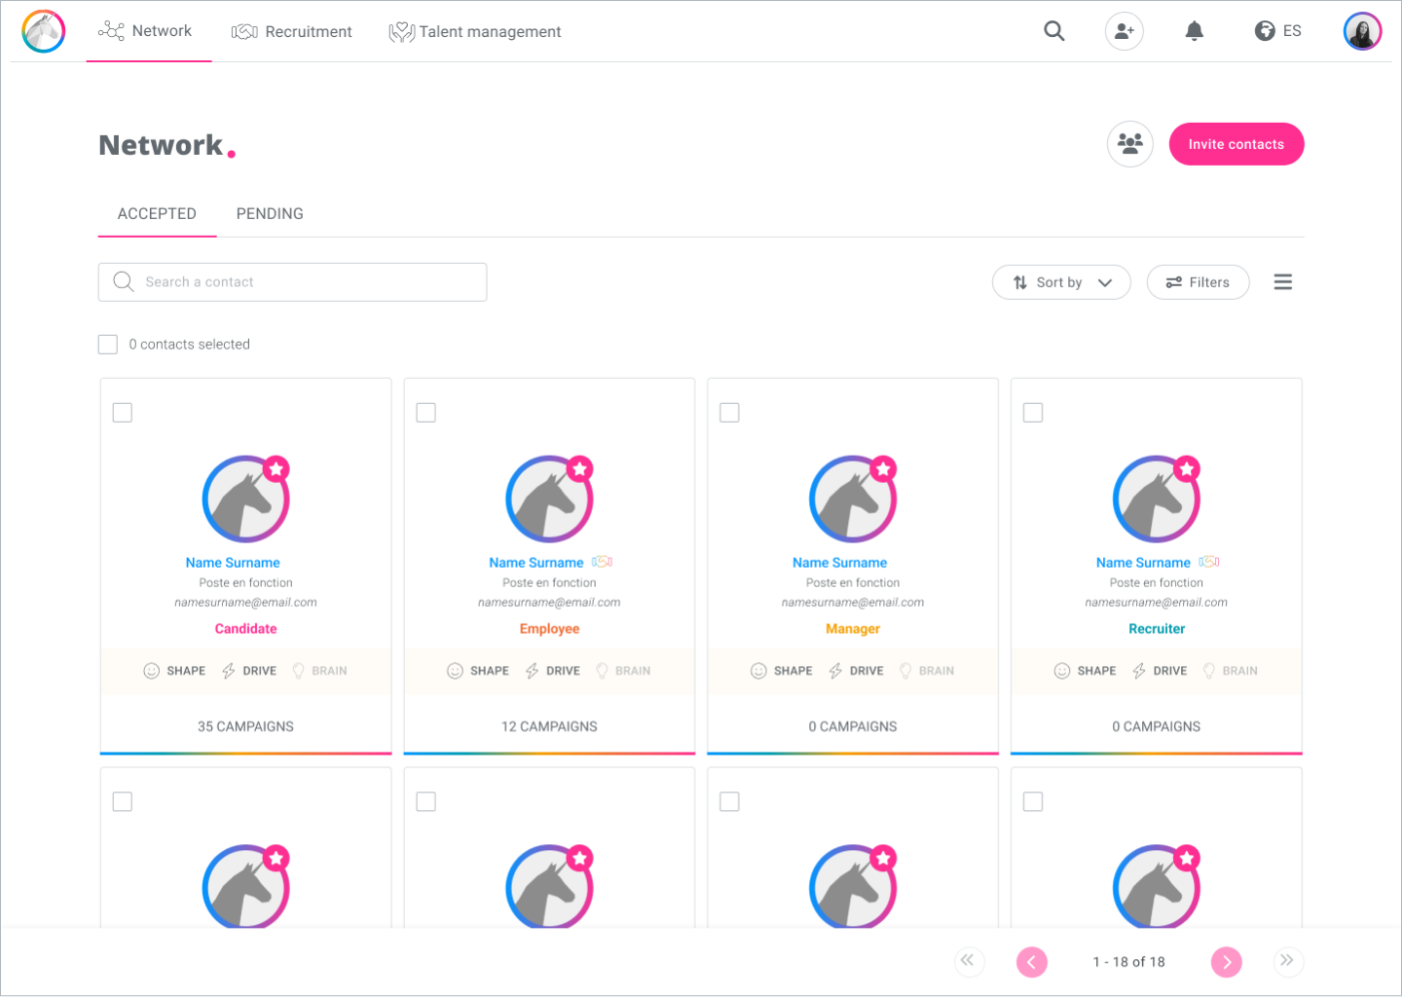Click the Recruiter card avatar
Image resolution: width=1402 pixels, height=997 pixels.
pos(1157,498)
